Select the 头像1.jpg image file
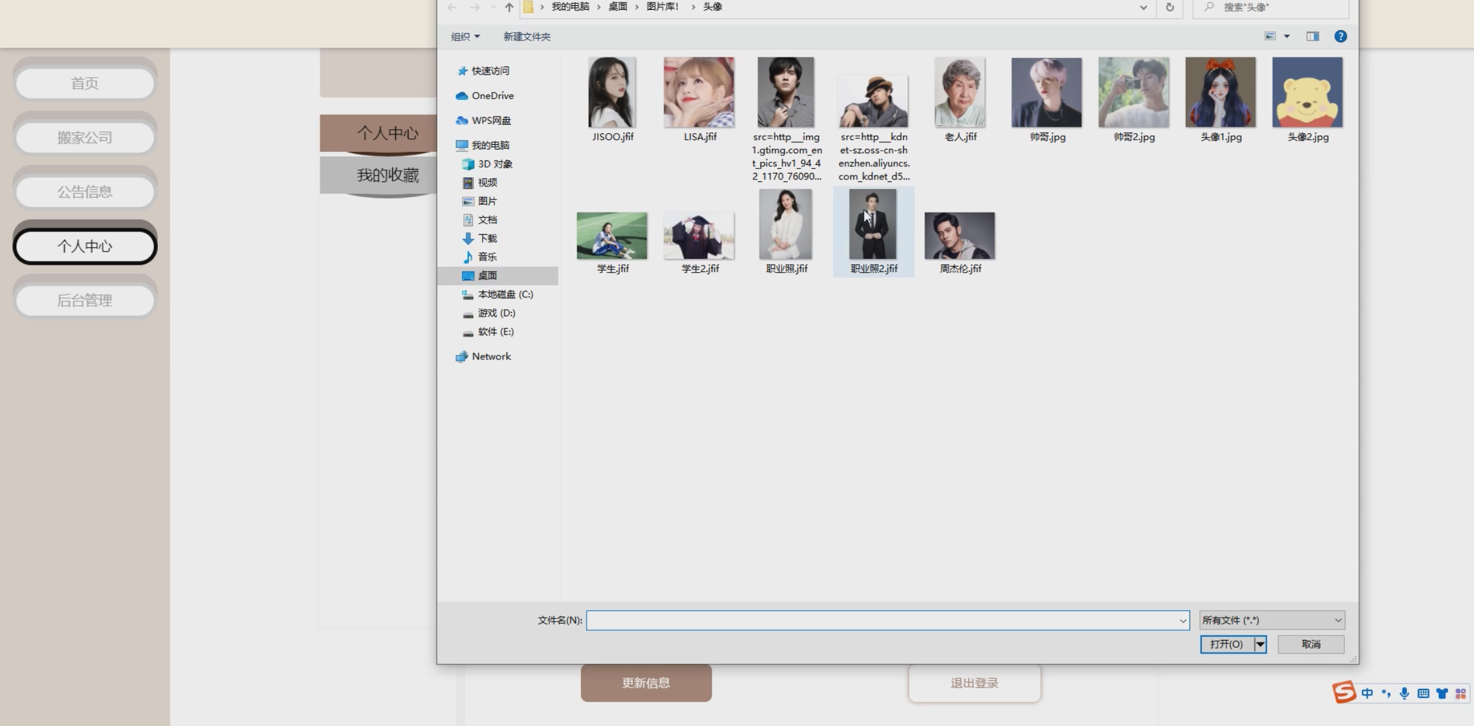This screenshot has width=1474, height=726. click(x=1221, y=100)
